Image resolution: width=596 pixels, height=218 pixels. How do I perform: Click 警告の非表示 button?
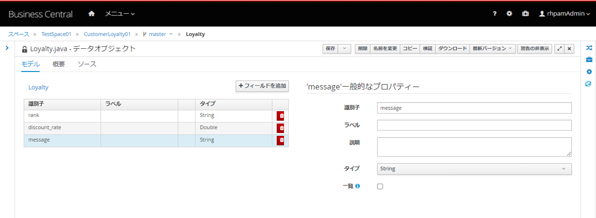pos(534,48)
